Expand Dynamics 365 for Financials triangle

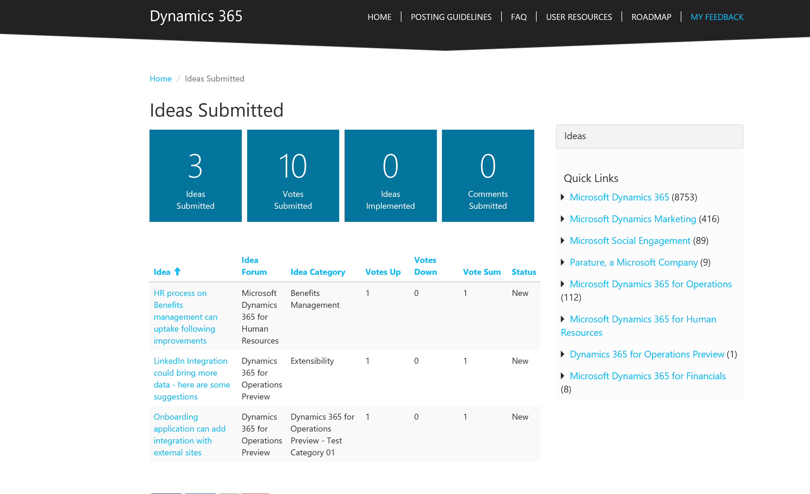[x=563, y=376]
